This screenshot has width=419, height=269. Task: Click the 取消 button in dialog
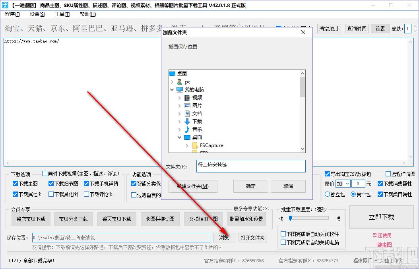[x=288, y=186]
